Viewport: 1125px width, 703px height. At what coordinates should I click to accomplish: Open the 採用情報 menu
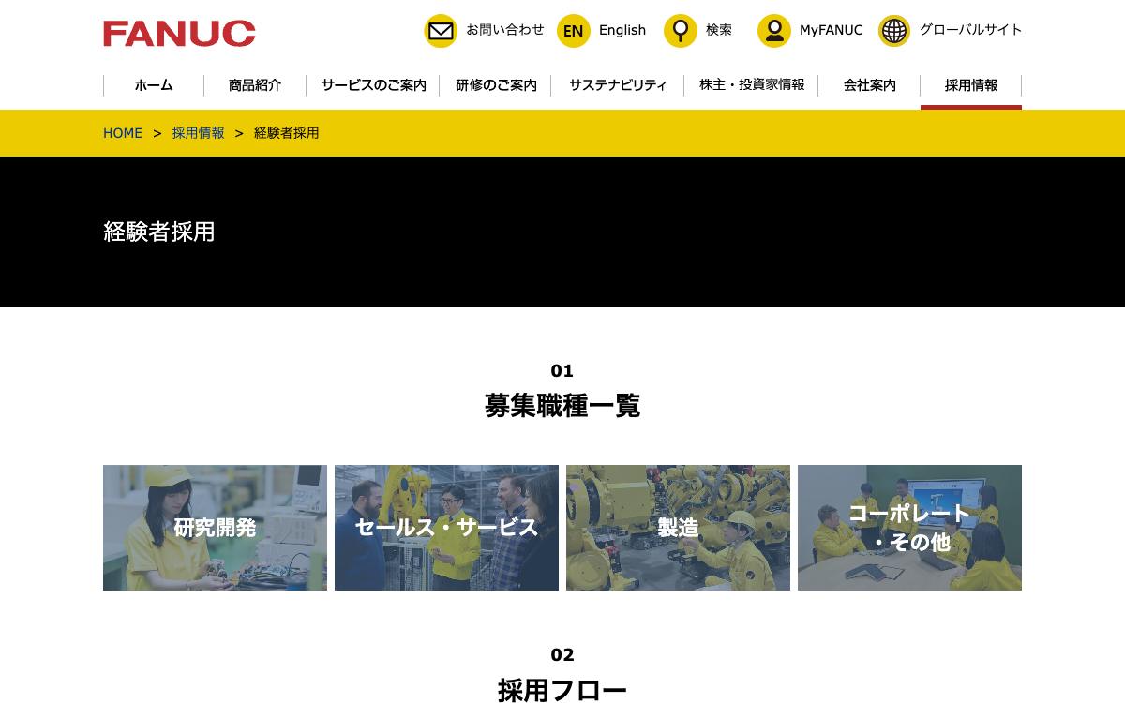click(x=971, y=85)
